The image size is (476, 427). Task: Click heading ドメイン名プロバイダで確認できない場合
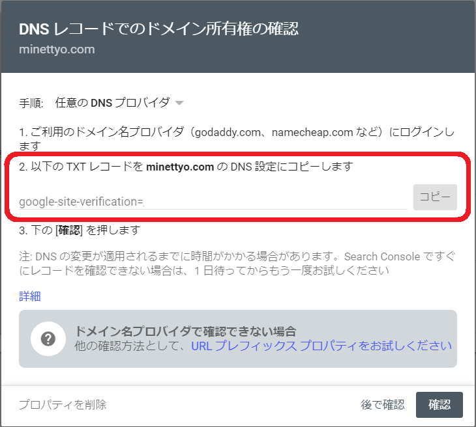pos(185,331)
